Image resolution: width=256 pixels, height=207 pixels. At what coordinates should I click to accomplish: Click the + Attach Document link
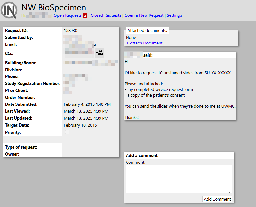click(144, 43)
